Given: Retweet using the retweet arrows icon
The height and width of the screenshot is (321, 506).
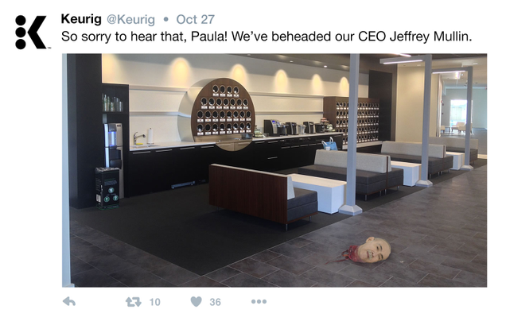Looking at the screenshot, I should 134,302.
